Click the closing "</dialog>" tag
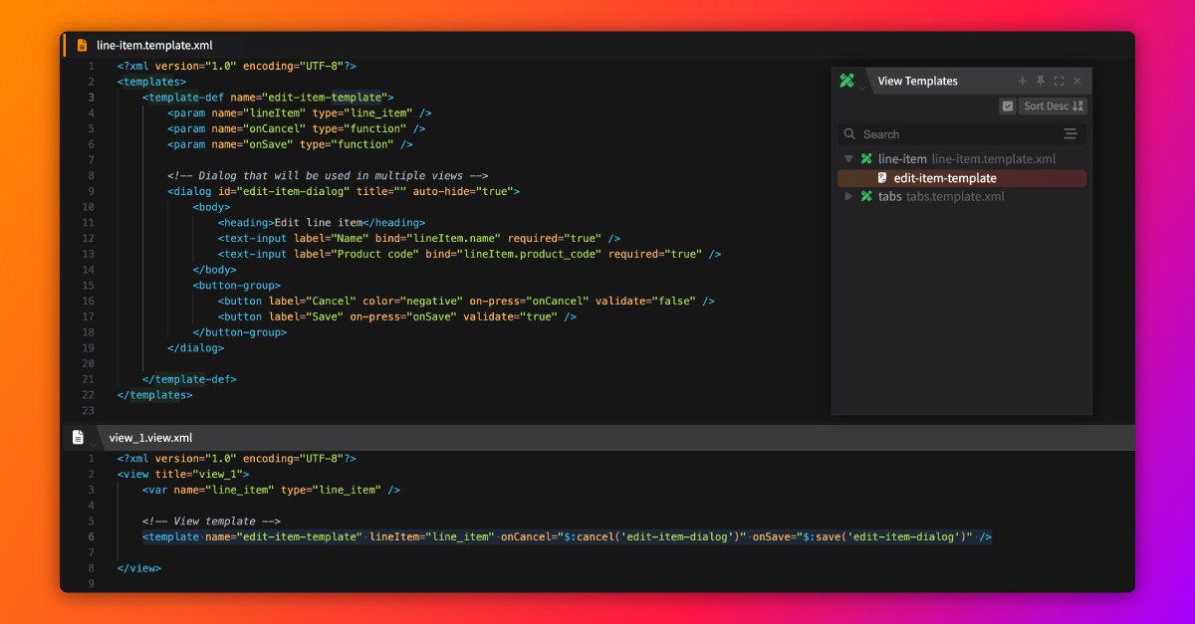Image resolution: width=1195 pixels, height=624 pixels. tap(196, 348)
